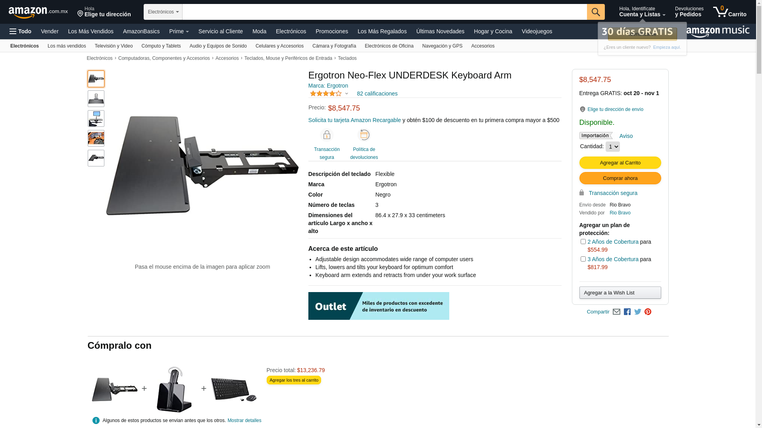Open the Prime menu

tap(179, 31)
